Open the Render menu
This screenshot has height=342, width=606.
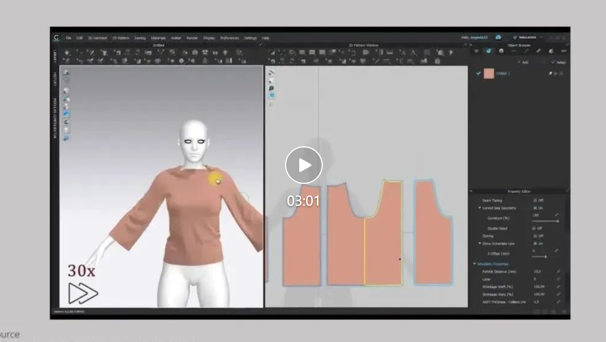click(x=192, y=38)
